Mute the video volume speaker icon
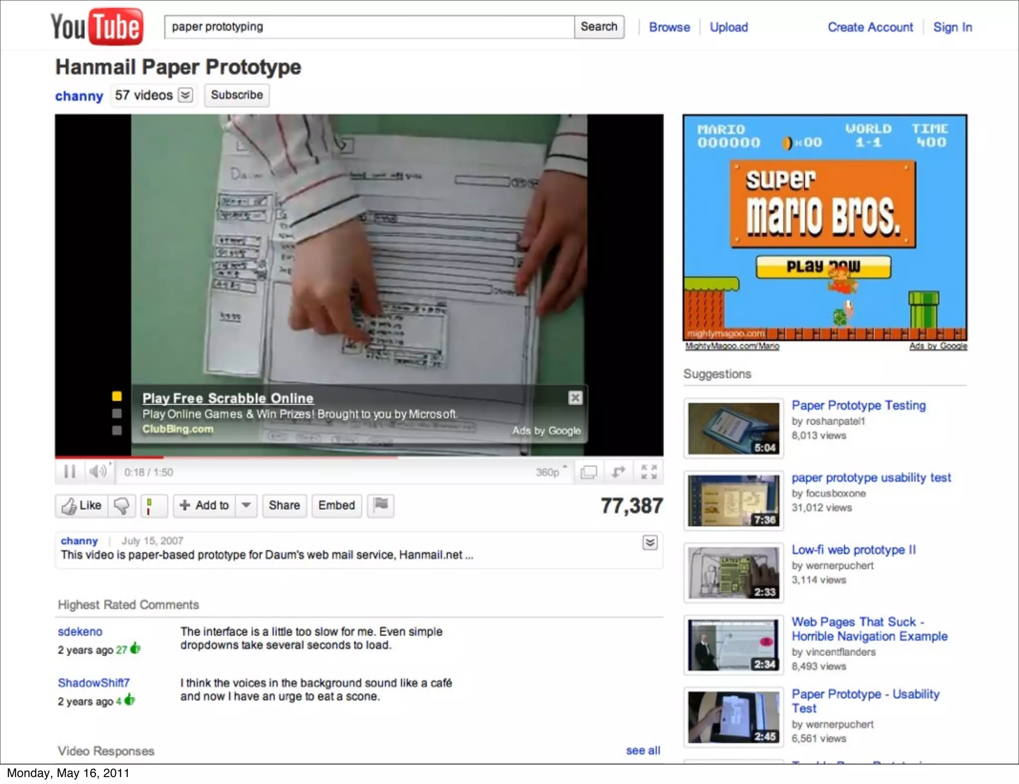This screenshot has width=1019, height=784. (98, 471)
